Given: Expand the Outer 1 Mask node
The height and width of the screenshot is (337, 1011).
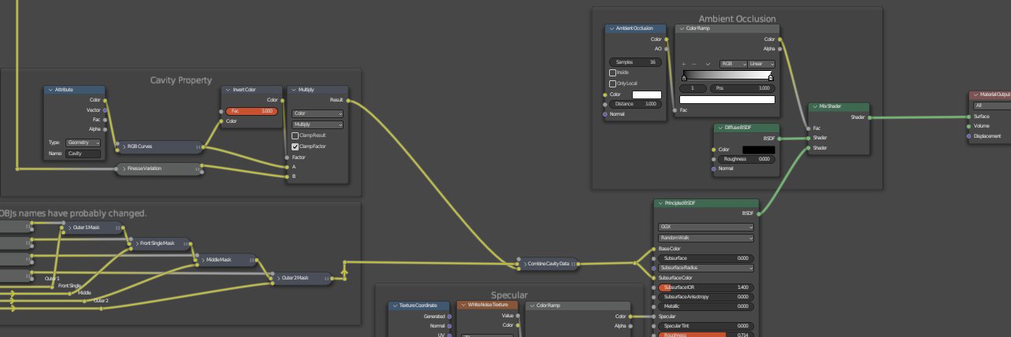Looking at the screenshot, I should coord(70,228).
